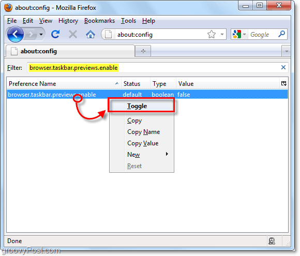Click the Stop loading X icon
Image resolution: width=300 pixels, height=256 pixels.
pos(73,35)
